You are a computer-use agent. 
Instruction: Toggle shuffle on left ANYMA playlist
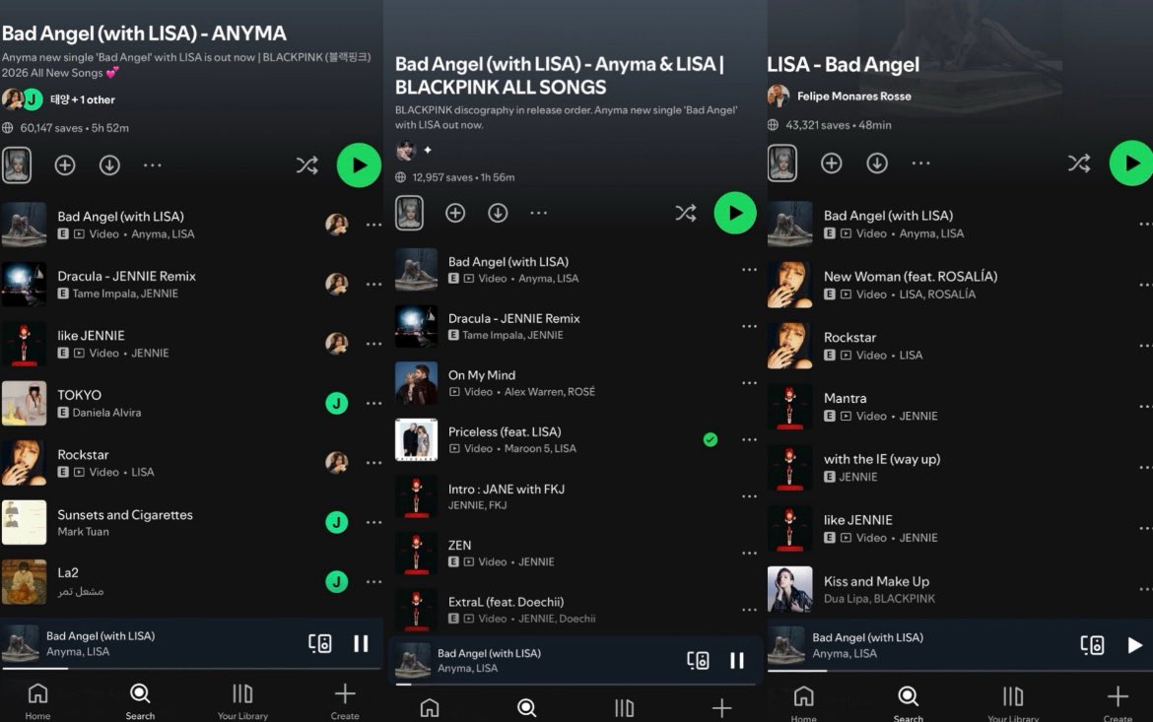point(307,165)
